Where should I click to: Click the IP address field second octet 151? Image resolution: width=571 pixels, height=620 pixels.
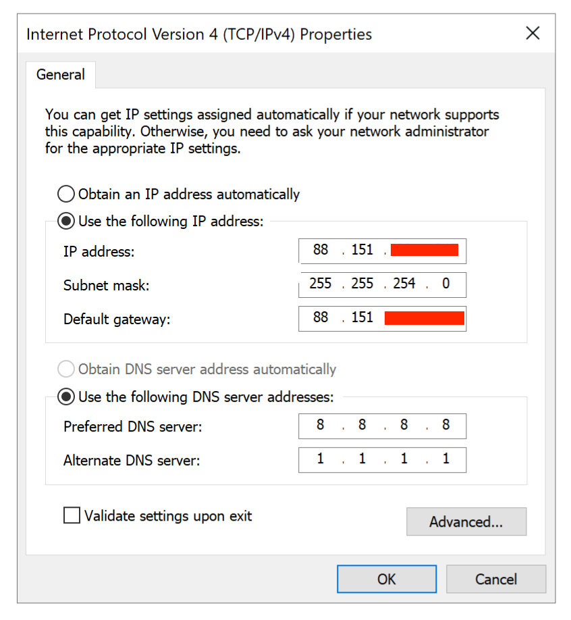(x=362, y=250)
